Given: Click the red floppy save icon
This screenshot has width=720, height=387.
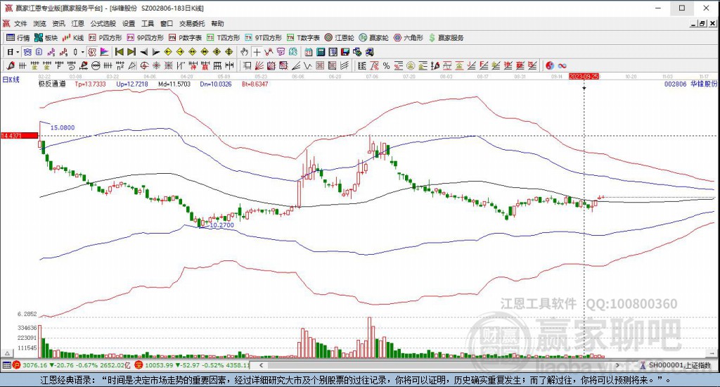Looking at the screenshot, I should (345, 52).
